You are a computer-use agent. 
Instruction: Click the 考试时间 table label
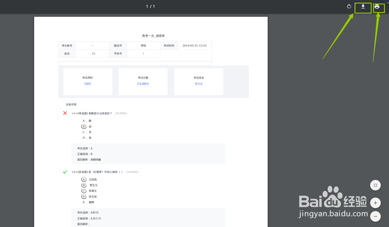[169, 46]
